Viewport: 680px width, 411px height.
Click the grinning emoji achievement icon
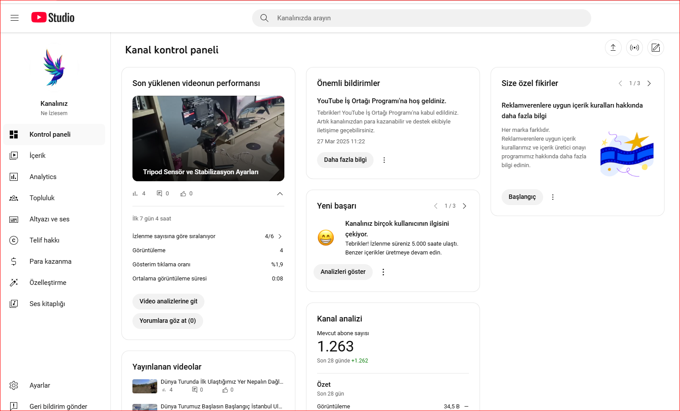click(x=326, y=238)
